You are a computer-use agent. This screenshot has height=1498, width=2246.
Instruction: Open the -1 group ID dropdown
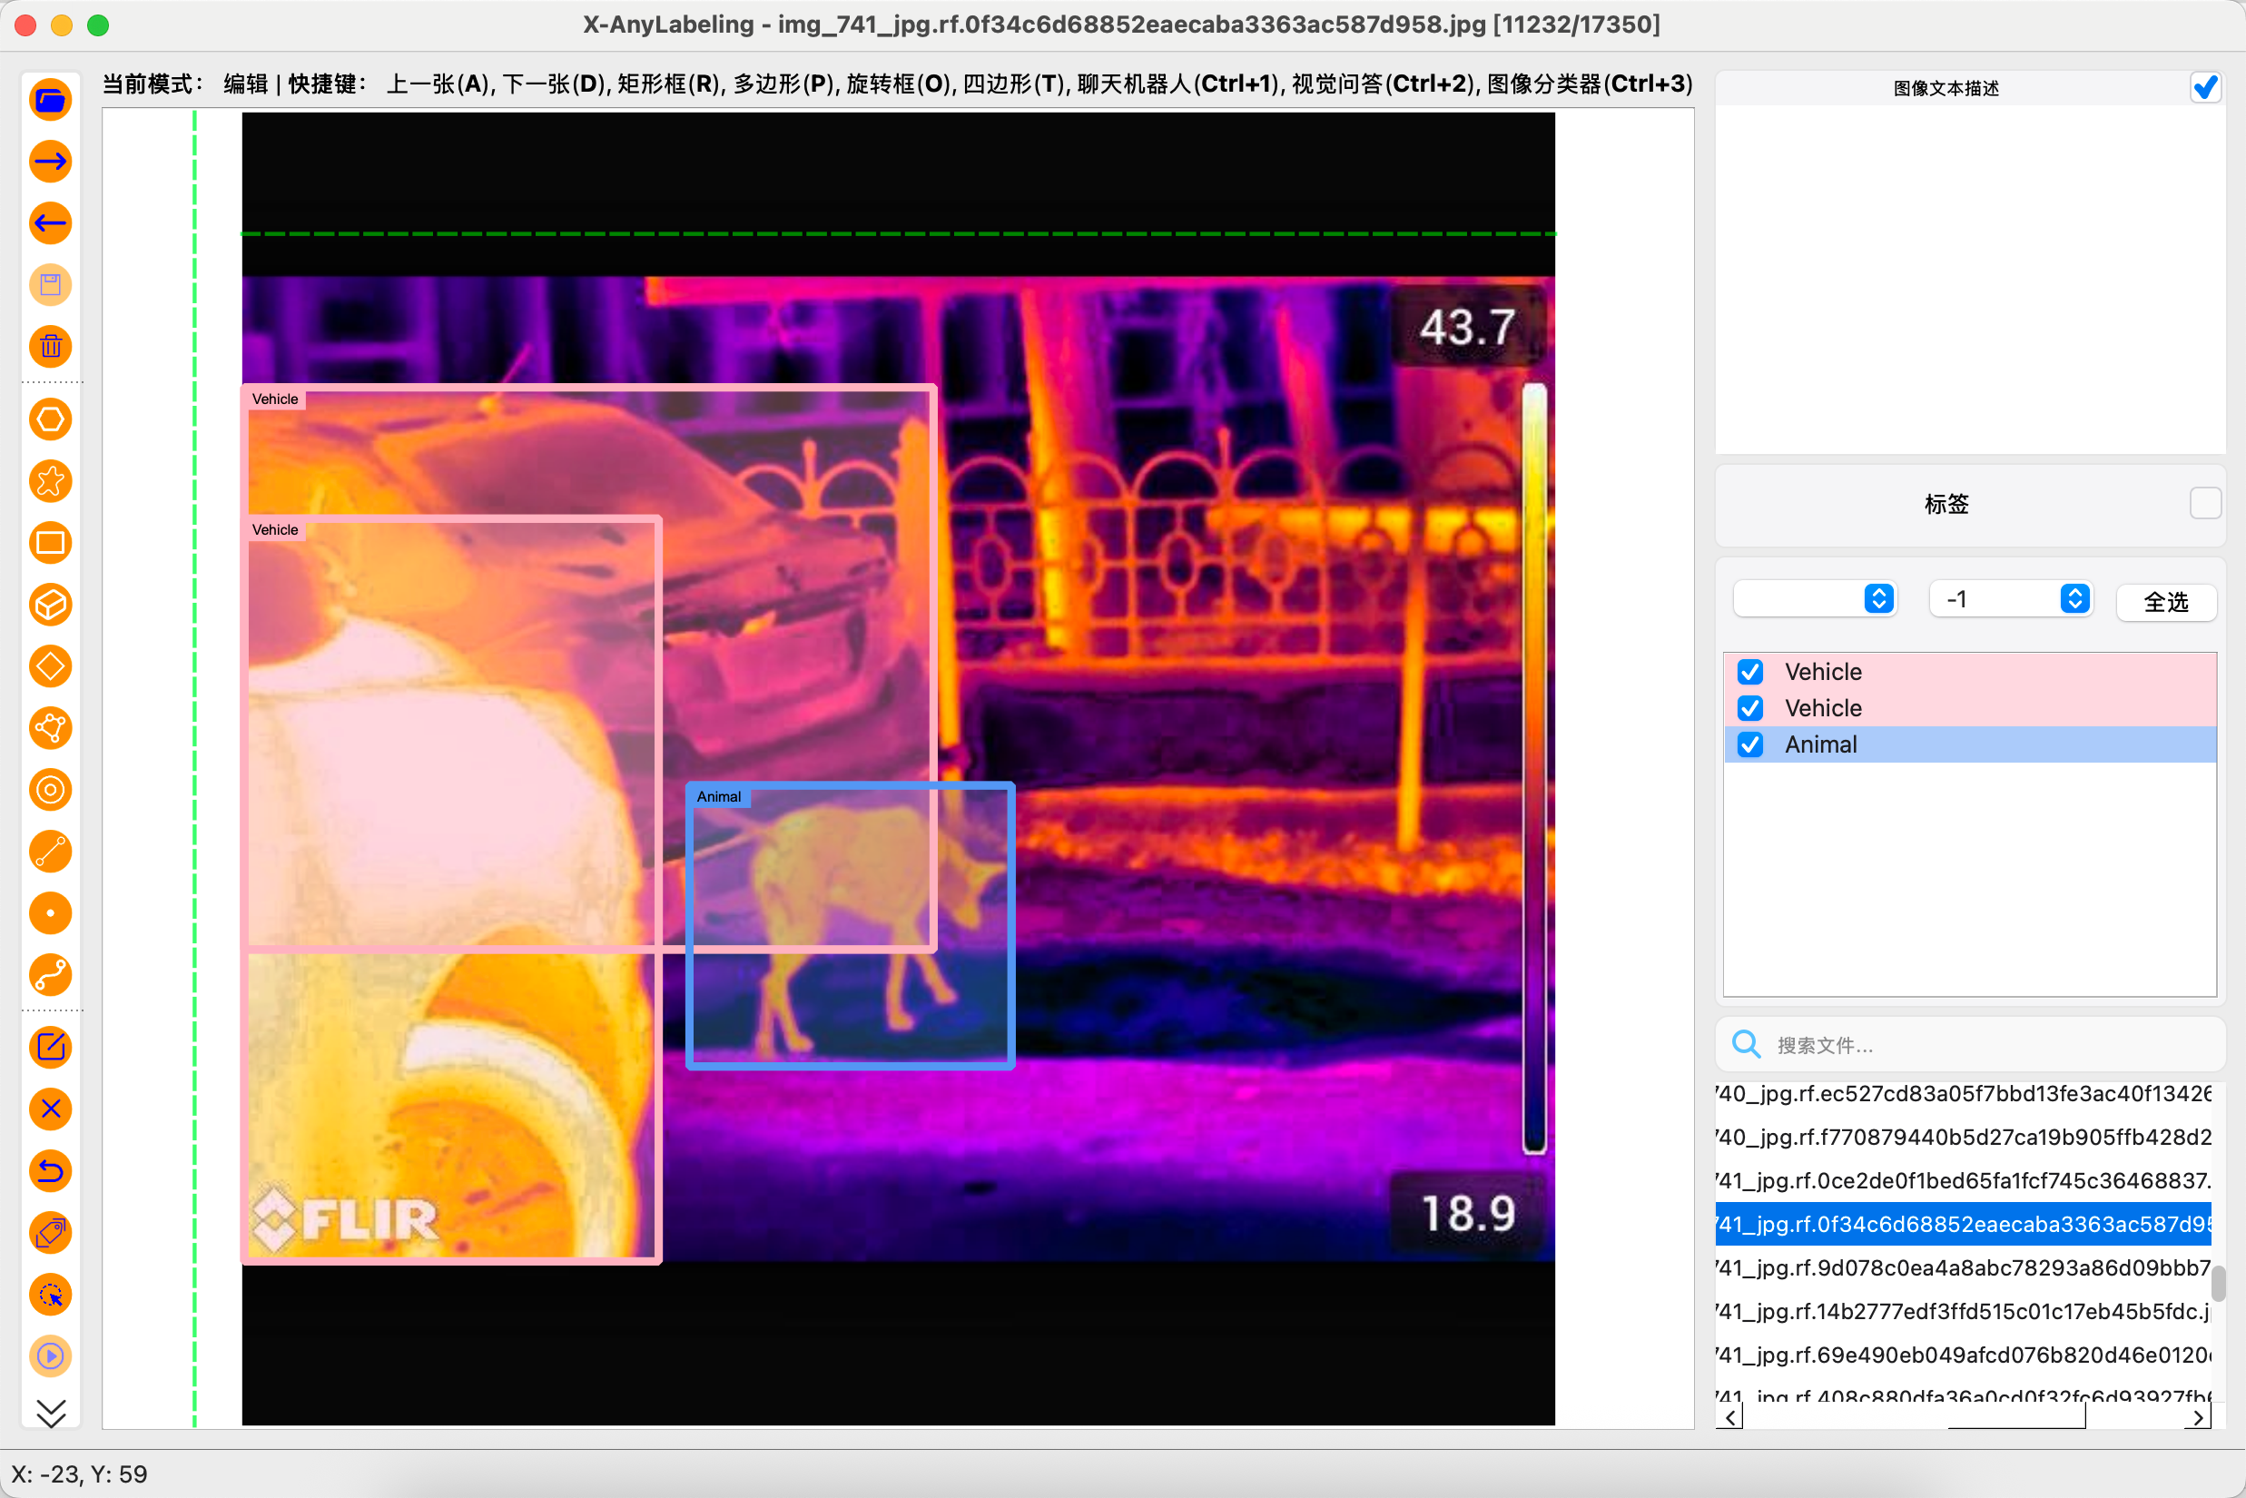pos(2011,599)
